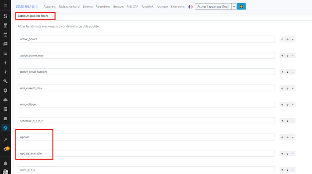
Task: Select the highlighted Zigbee2MQTT sidebar icon
Action: tap(5, 127)
